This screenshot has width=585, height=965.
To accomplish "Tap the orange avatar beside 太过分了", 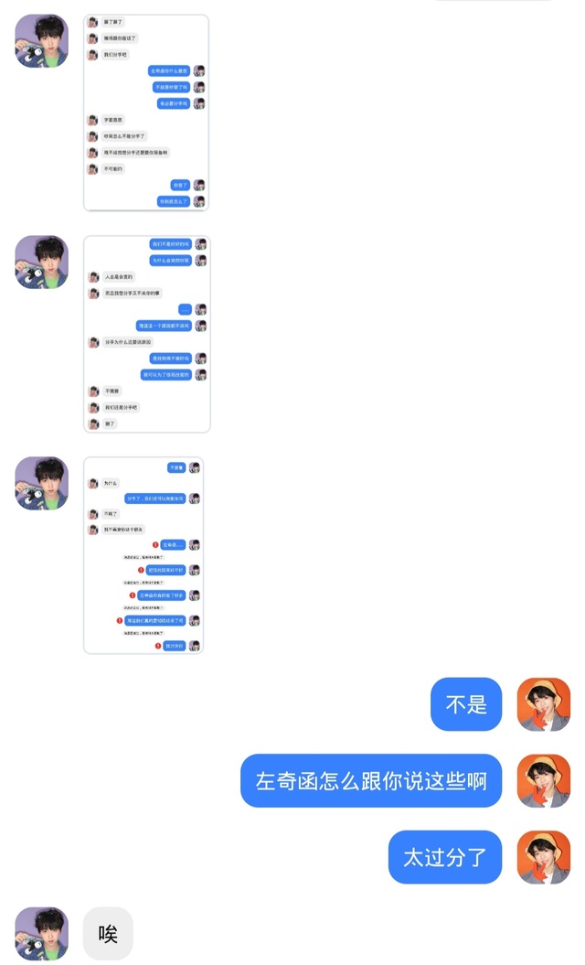I will (x=544, y=857).
